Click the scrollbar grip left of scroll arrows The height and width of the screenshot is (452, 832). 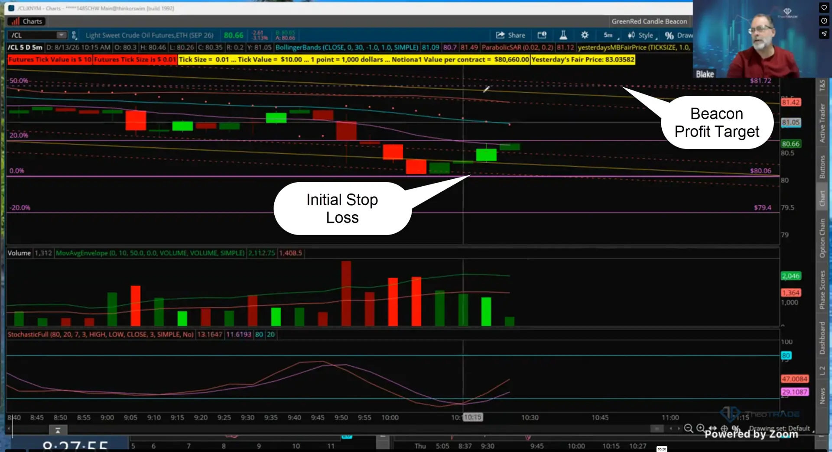click(x=657, y=428)
